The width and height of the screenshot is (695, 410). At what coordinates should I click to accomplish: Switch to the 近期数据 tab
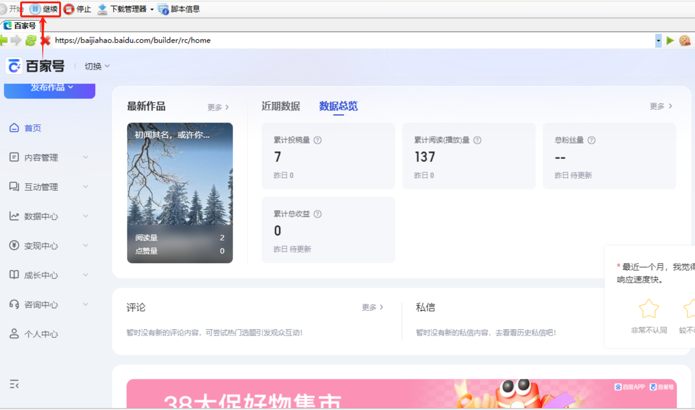[281, 106]
